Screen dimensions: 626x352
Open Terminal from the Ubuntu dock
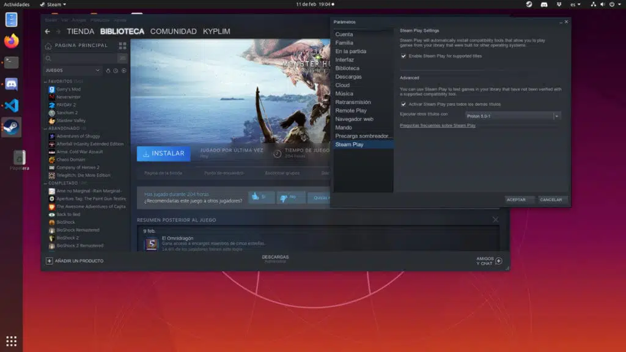click(x=11, y=62)
